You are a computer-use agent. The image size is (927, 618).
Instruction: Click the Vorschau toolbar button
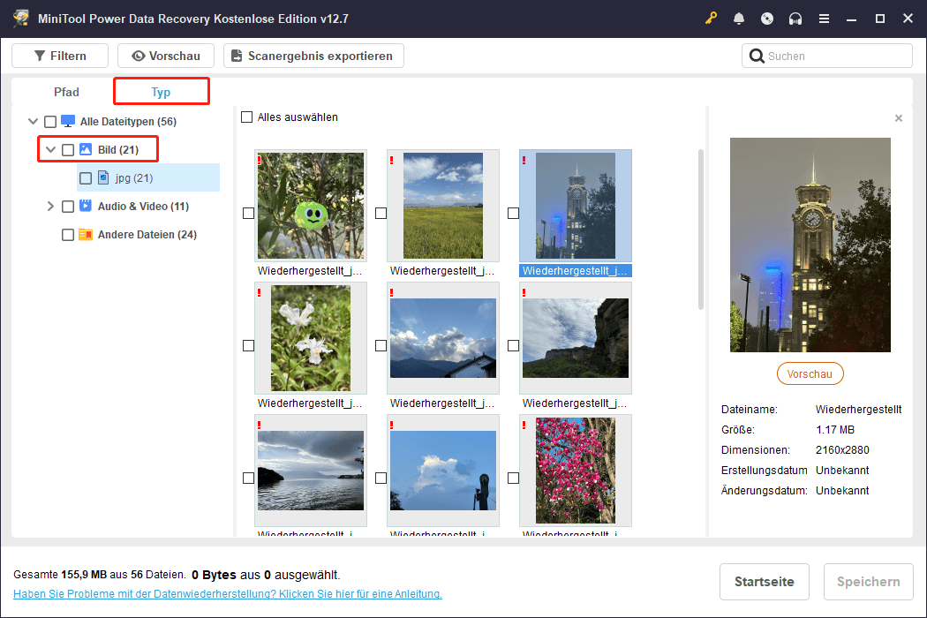pos(166,56)
